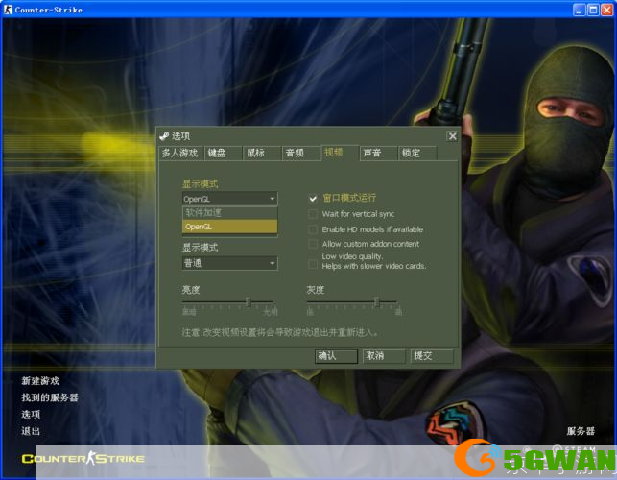Open 服务器 link at bottom right
Screen dimensions: 617x480
click(581, 431)
